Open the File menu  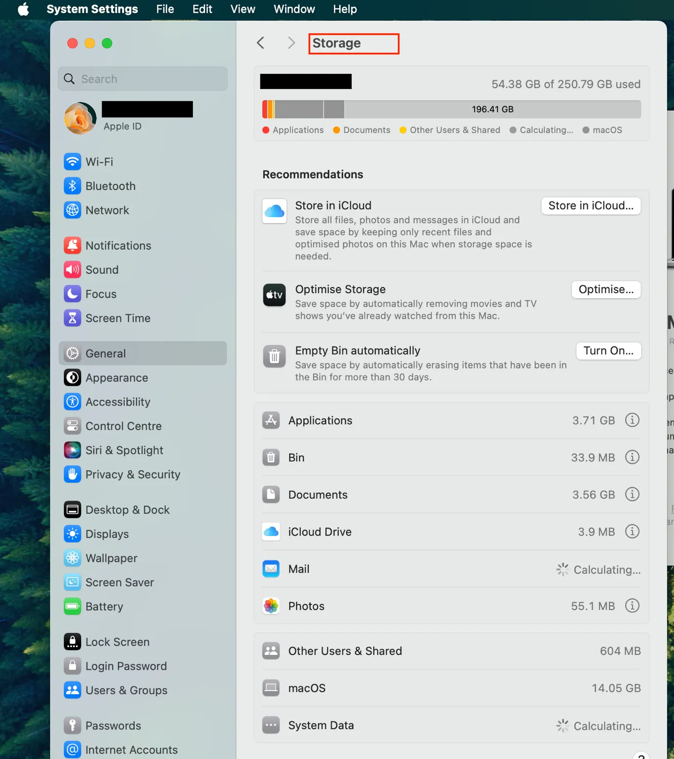tap(165, 9)
